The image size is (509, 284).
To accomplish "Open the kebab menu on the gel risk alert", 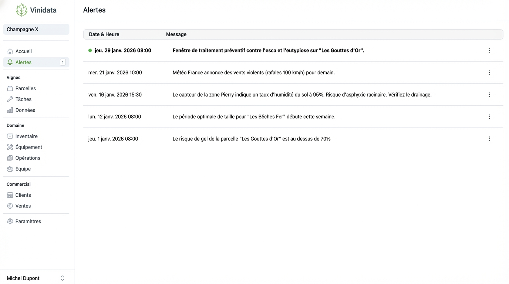I will click(x=489, y=139).
